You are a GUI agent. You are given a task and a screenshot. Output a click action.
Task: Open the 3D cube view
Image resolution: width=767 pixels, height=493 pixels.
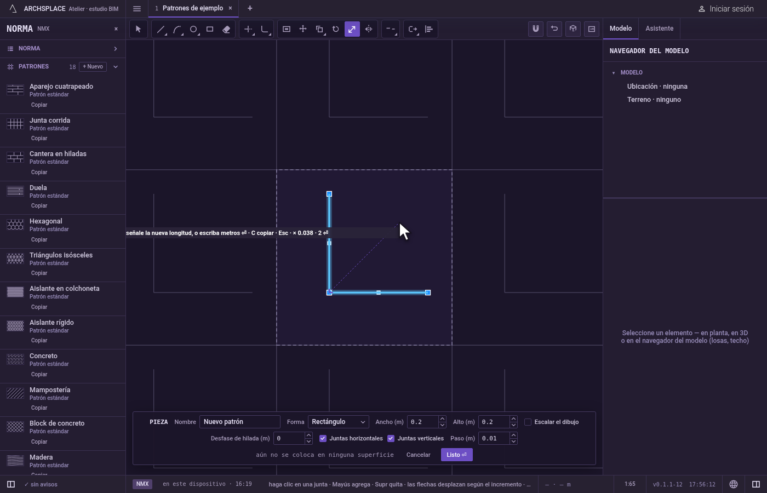[573, 28]
